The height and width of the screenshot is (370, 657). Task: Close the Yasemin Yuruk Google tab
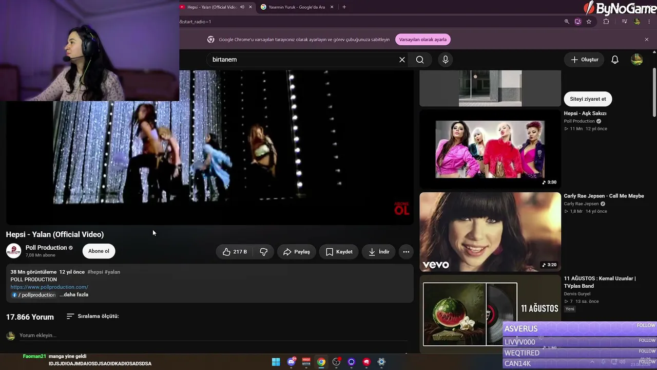(x=332, y=7)
